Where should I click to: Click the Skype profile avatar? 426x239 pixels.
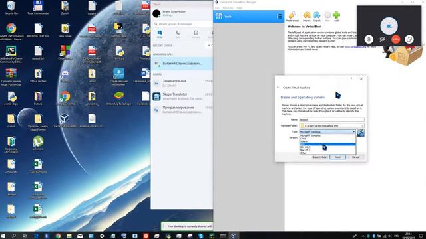(x=156, y=13)
